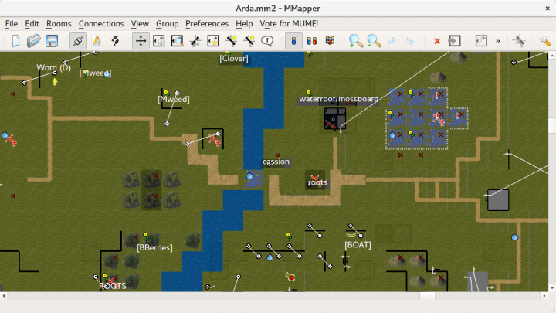Open the View menu
The image size is (556, 313).
[140, 24]
